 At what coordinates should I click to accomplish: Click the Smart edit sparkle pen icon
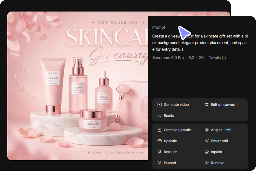click(207, 141)
